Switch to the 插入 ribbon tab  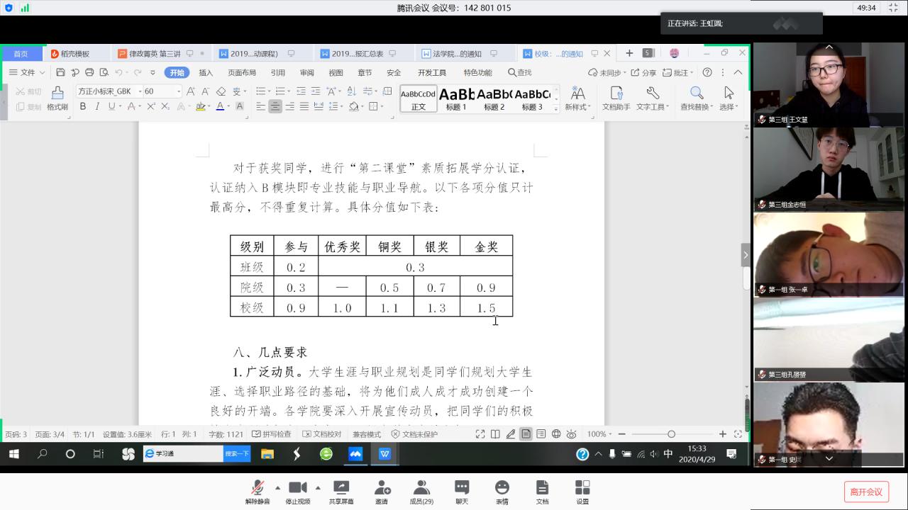coord(206,72)
